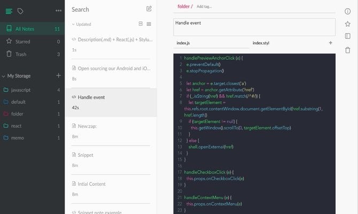Add a new folder to My Storage

coord(58,75)
